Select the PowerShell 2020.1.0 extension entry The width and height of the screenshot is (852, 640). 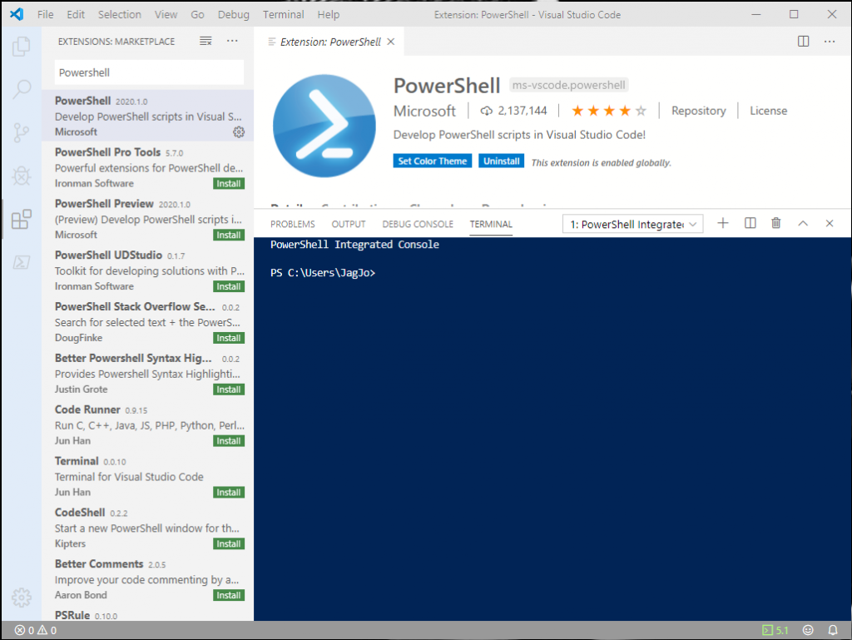(148, 116)
